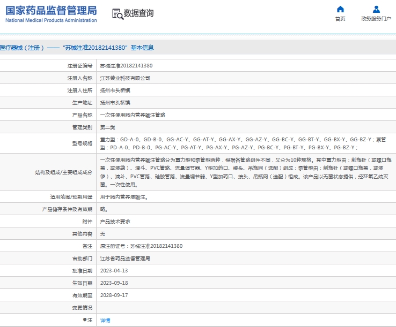Click the 附件 row label
The width and height of the screenshot is (396, 327).
[x=87, y=222]
